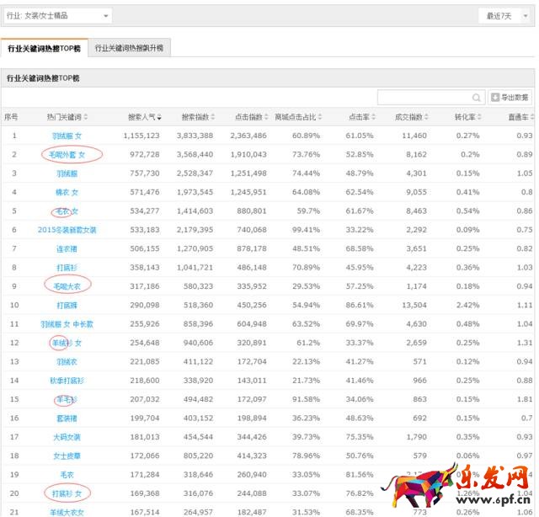Open keyword link 2015冬装新款女装
The height and width of the screenshot is (517, 539).
(x=67, y=230)
